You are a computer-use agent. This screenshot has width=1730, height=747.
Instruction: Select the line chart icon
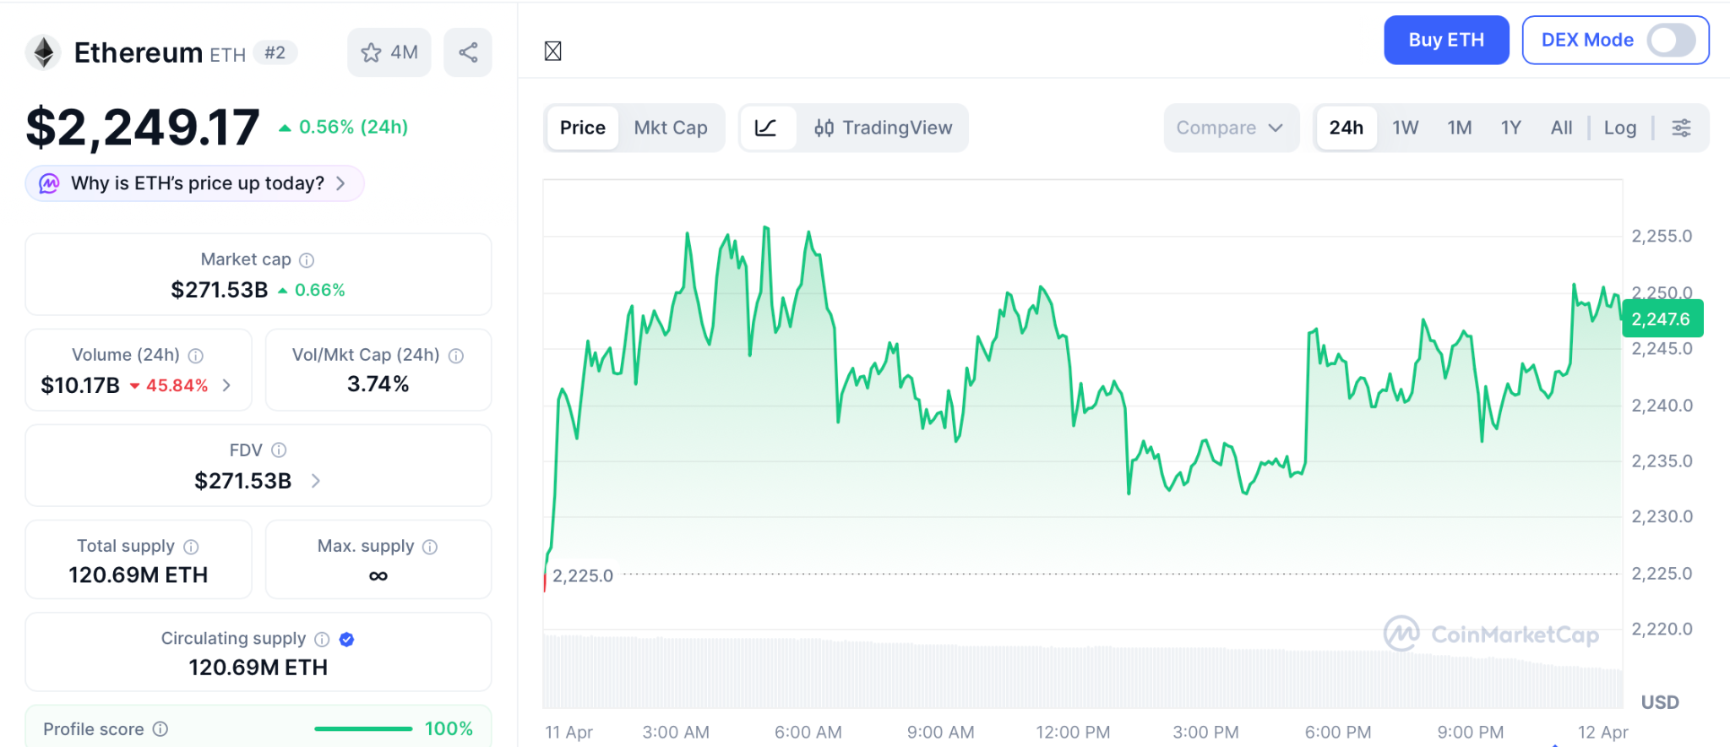tap(766, 128)
